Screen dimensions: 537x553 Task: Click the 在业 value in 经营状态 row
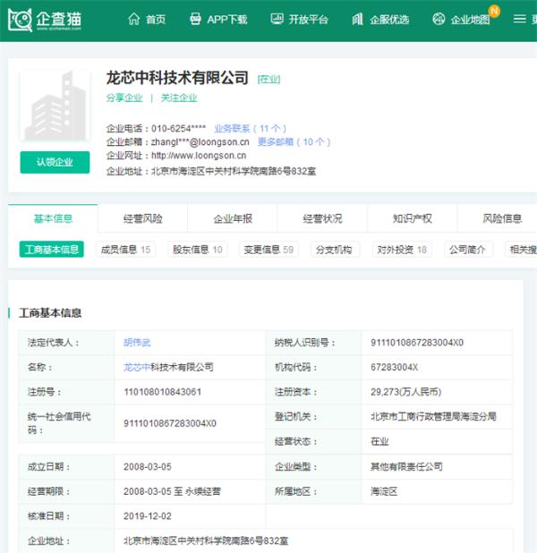click(379, 441)
